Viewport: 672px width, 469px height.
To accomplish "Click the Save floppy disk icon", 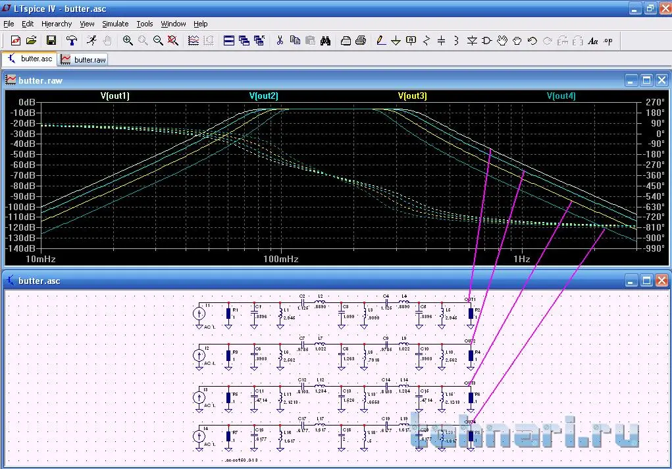I will (51, 40).
